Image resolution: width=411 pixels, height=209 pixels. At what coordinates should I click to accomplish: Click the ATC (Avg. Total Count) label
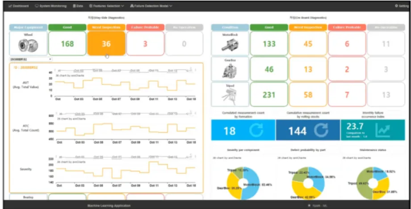(26, 128)
